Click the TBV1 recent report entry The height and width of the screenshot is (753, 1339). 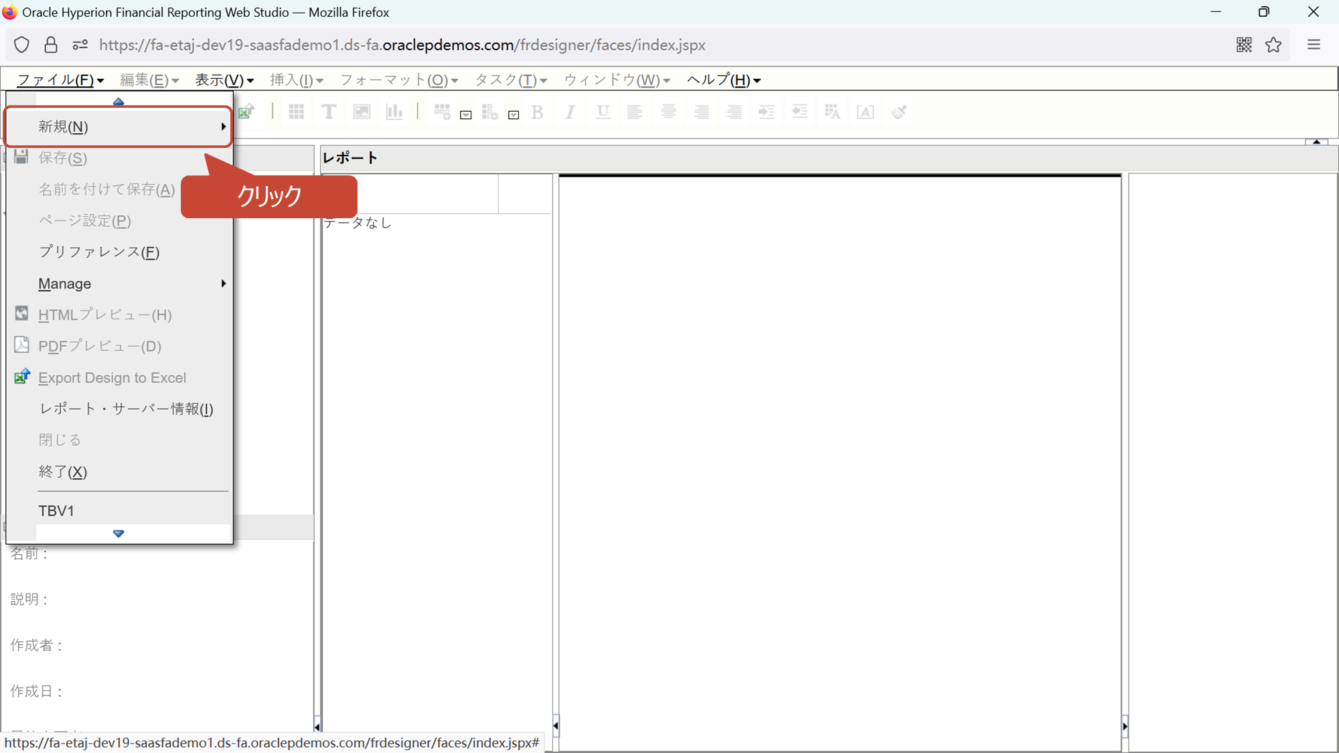(x=56, y=511)
